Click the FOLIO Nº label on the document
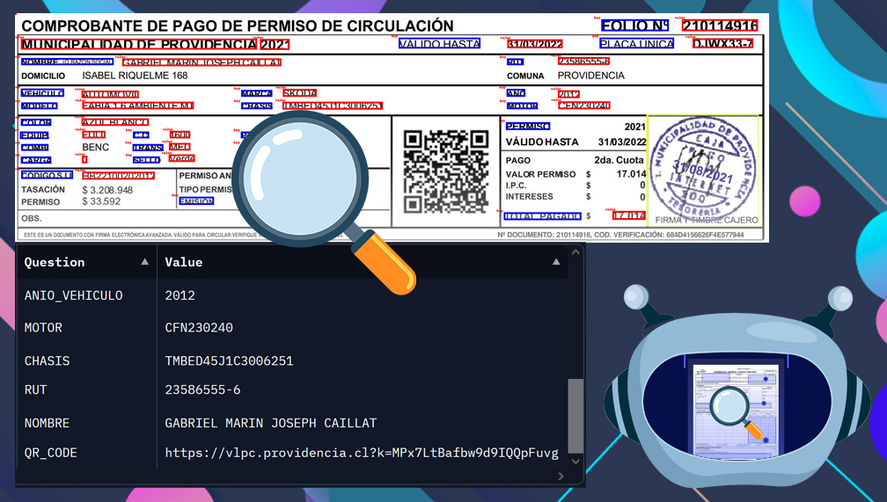 tap(634, 25)
